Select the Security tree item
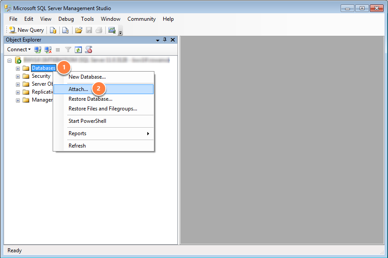 [x=41, y=76]
